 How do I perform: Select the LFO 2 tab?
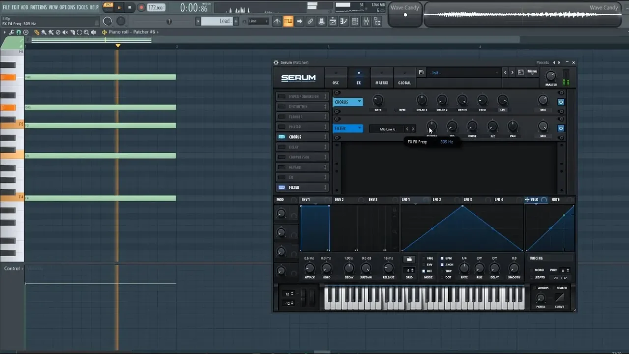(x=436, y=200)
